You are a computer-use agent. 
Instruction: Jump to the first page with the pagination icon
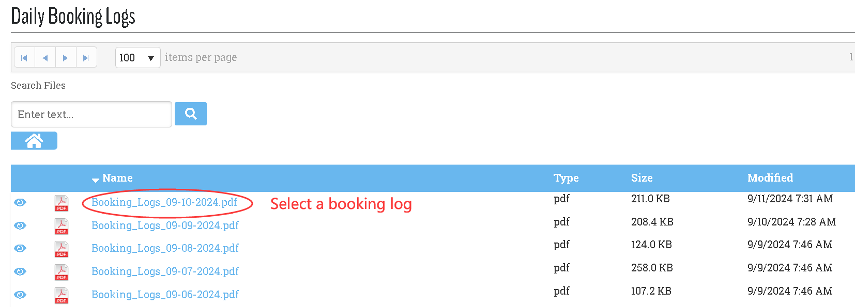[x=24, y=57]
